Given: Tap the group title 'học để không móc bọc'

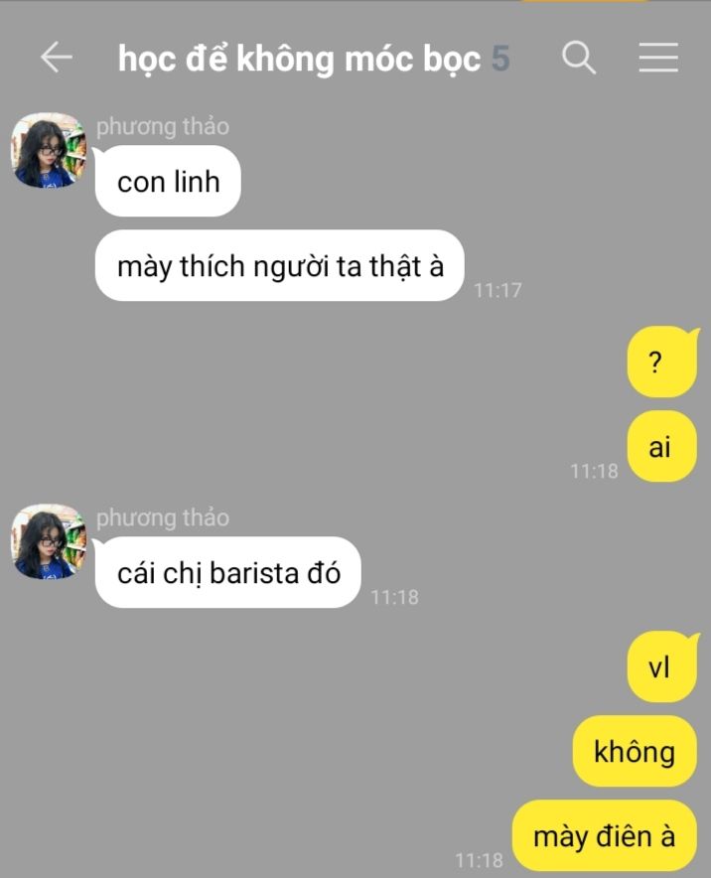Looking at the screenshot, I should [299, 59].
